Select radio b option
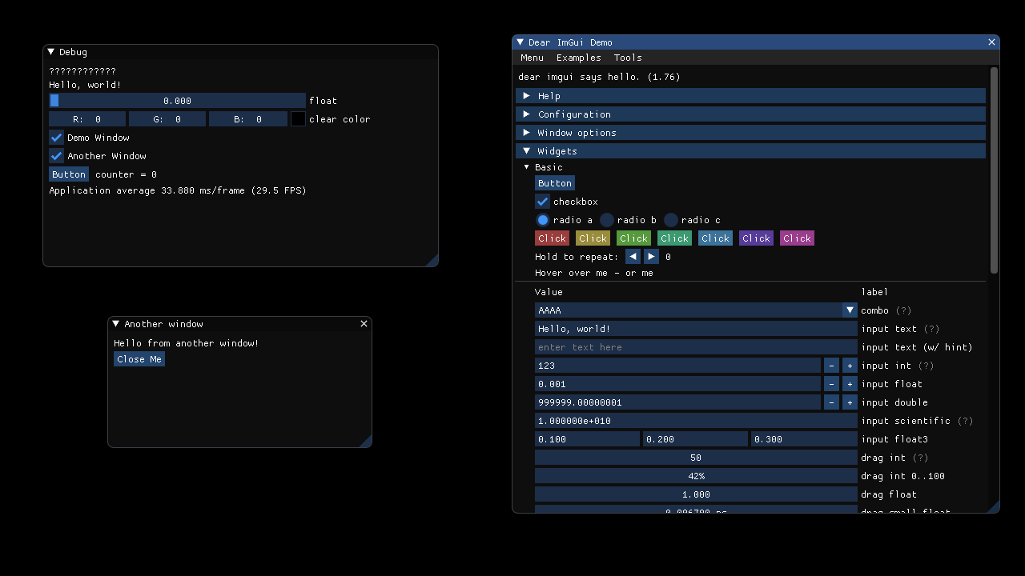Viewport: 1025px width, 576px height. coord(606,220)
